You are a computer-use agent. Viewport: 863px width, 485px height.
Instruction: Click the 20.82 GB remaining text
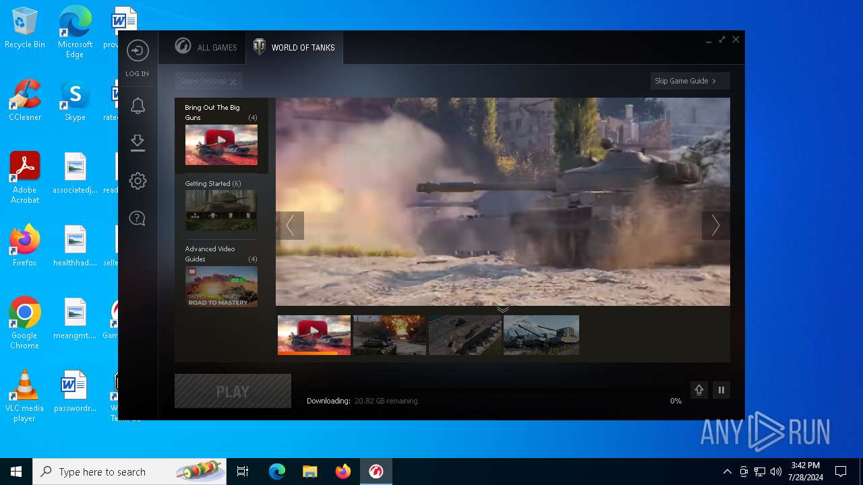coord(386,401)
